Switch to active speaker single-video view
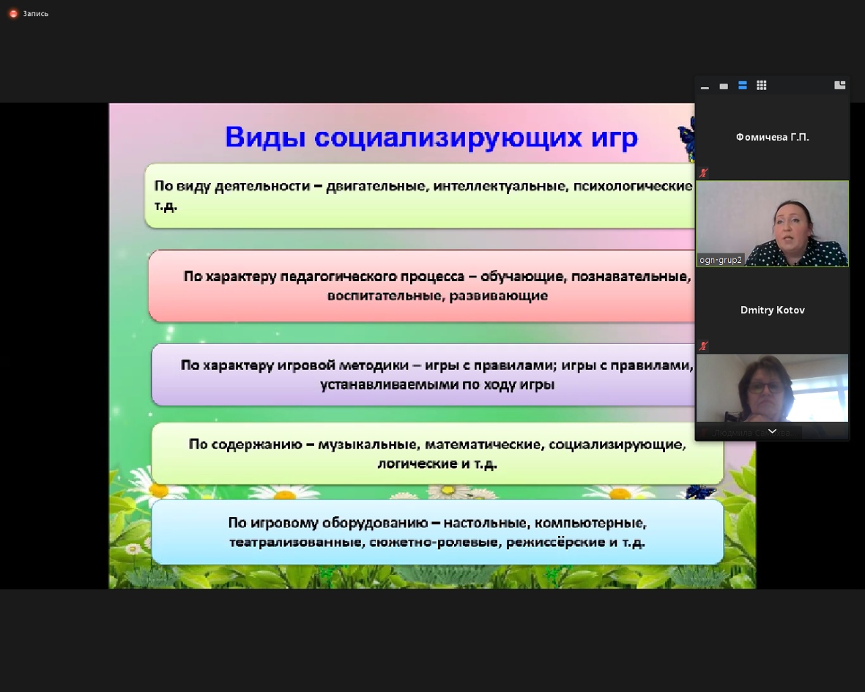865x692 pixels. coord(724,86)
